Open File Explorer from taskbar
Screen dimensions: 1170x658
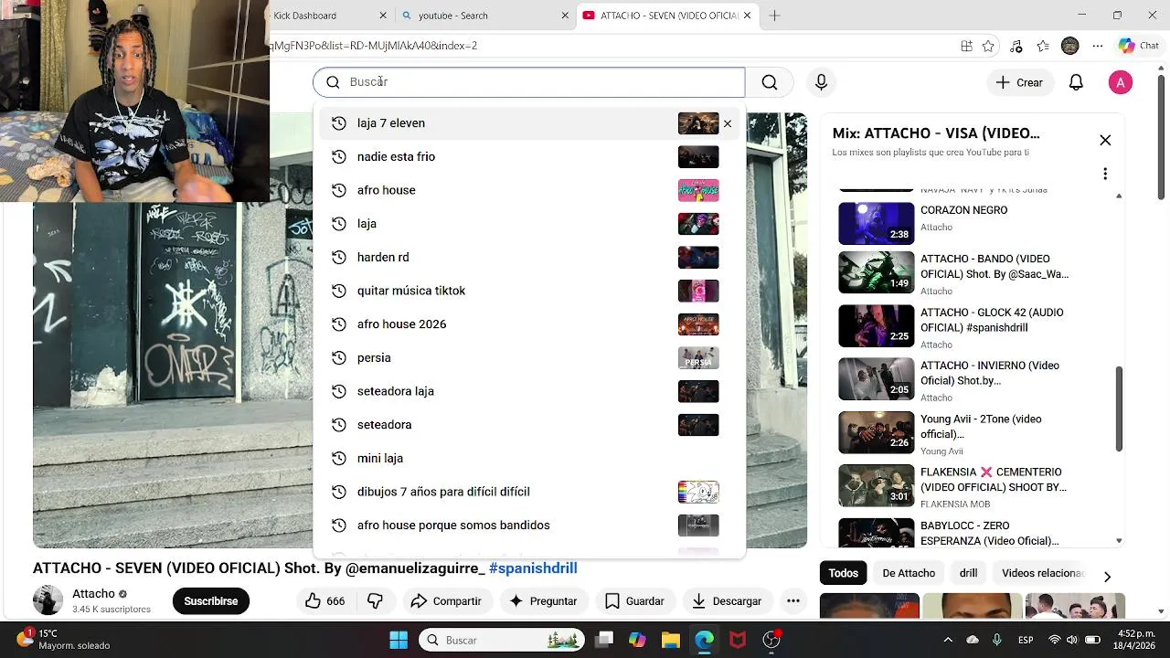pyautogui.click(x=670, y=640)
